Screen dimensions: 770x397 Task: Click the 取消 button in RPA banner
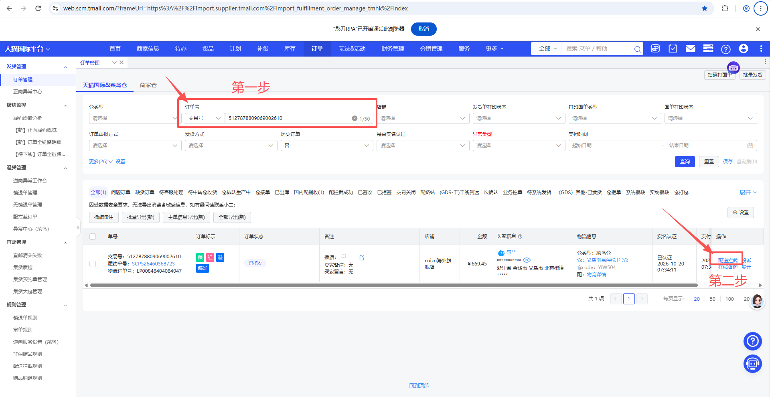click(x=424, y=29)
